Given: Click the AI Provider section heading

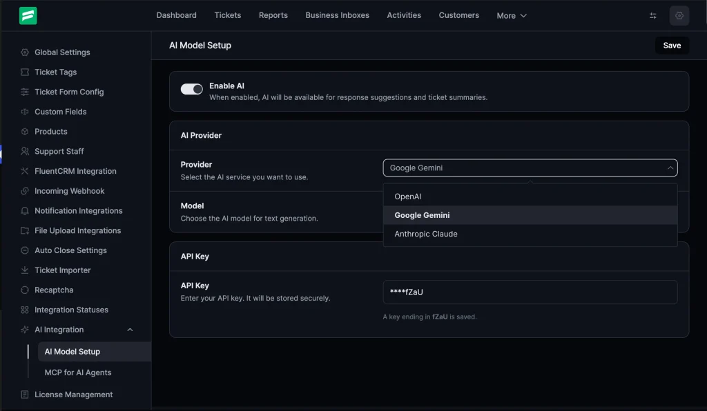Looking at the screenshot, I should (201, 135).
